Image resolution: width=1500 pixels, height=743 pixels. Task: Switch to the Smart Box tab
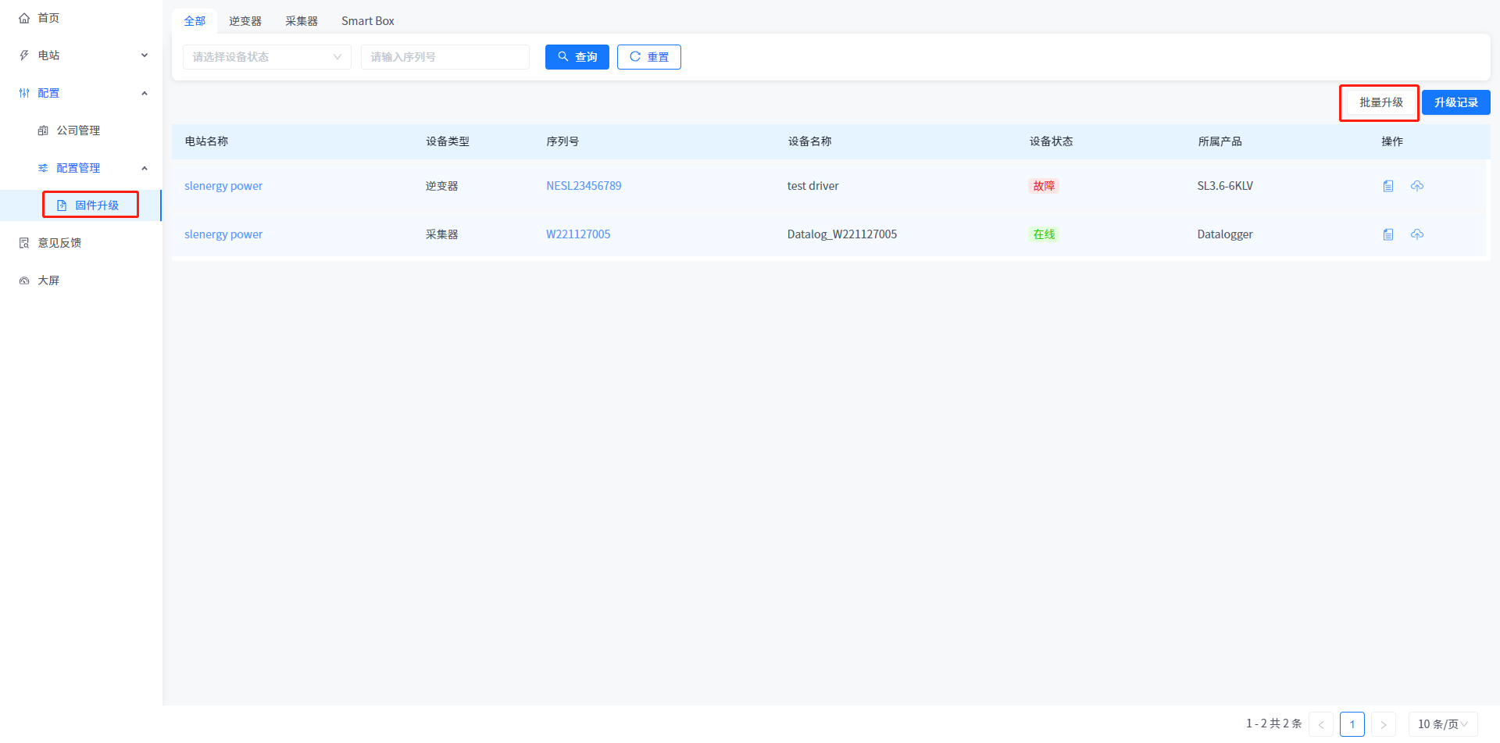[x=367, y=21]
